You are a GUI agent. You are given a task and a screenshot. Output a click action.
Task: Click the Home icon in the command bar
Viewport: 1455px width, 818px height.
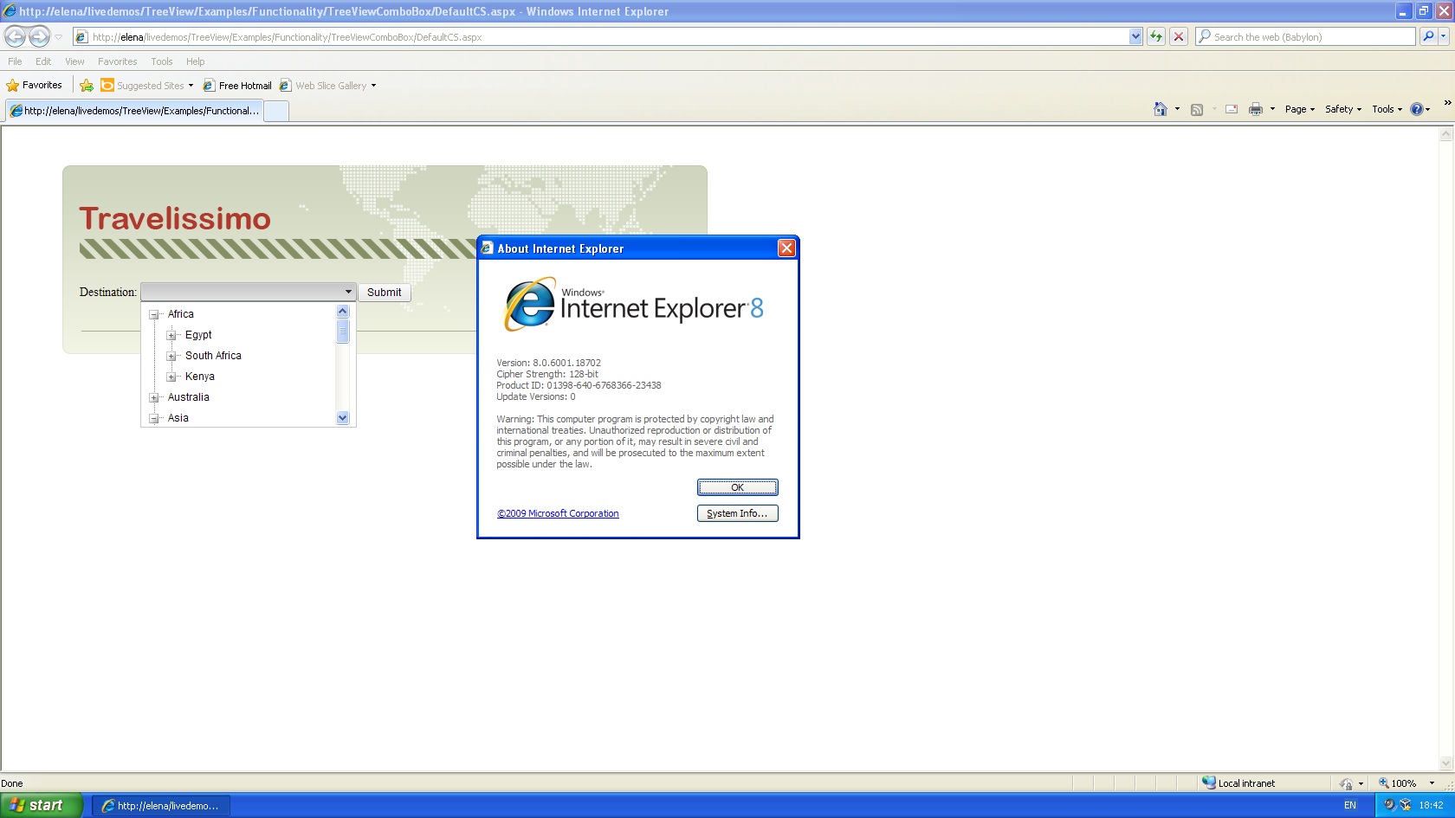(x=1161, y=109)
